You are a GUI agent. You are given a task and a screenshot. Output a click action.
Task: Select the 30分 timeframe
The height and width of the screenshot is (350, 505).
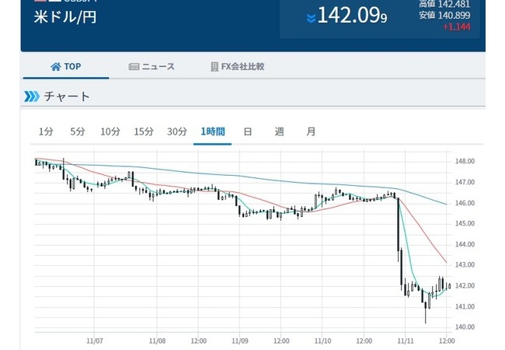point(177,131)
